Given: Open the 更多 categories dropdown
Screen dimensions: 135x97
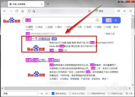Looking at the screenshot, I should click(116, 27).
